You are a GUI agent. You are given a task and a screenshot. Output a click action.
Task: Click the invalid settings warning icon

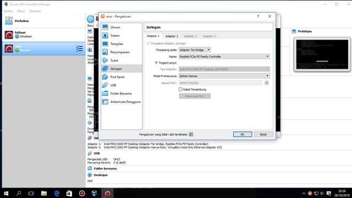point(191,134)
